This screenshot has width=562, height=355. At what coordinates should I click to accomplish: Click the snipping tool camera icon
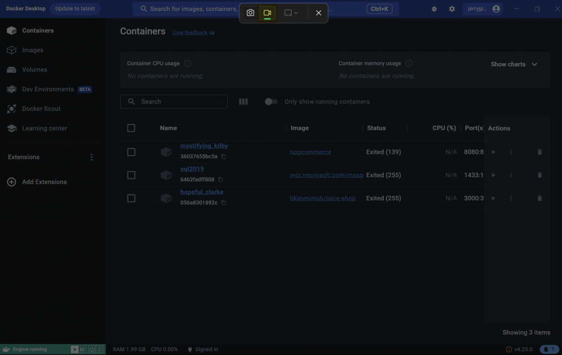tap(250, 13)
